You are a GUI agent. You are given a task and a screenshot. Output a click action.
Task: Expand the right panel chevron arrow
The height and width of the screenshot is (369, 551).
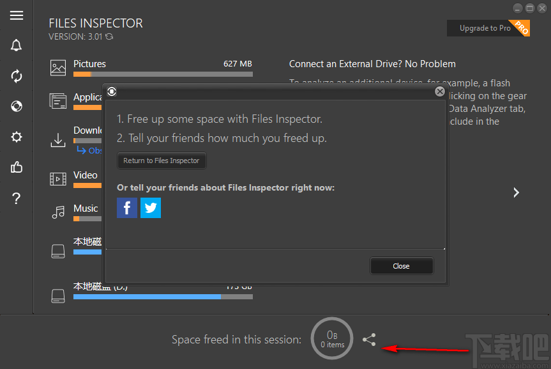click(x=516, y=192)
